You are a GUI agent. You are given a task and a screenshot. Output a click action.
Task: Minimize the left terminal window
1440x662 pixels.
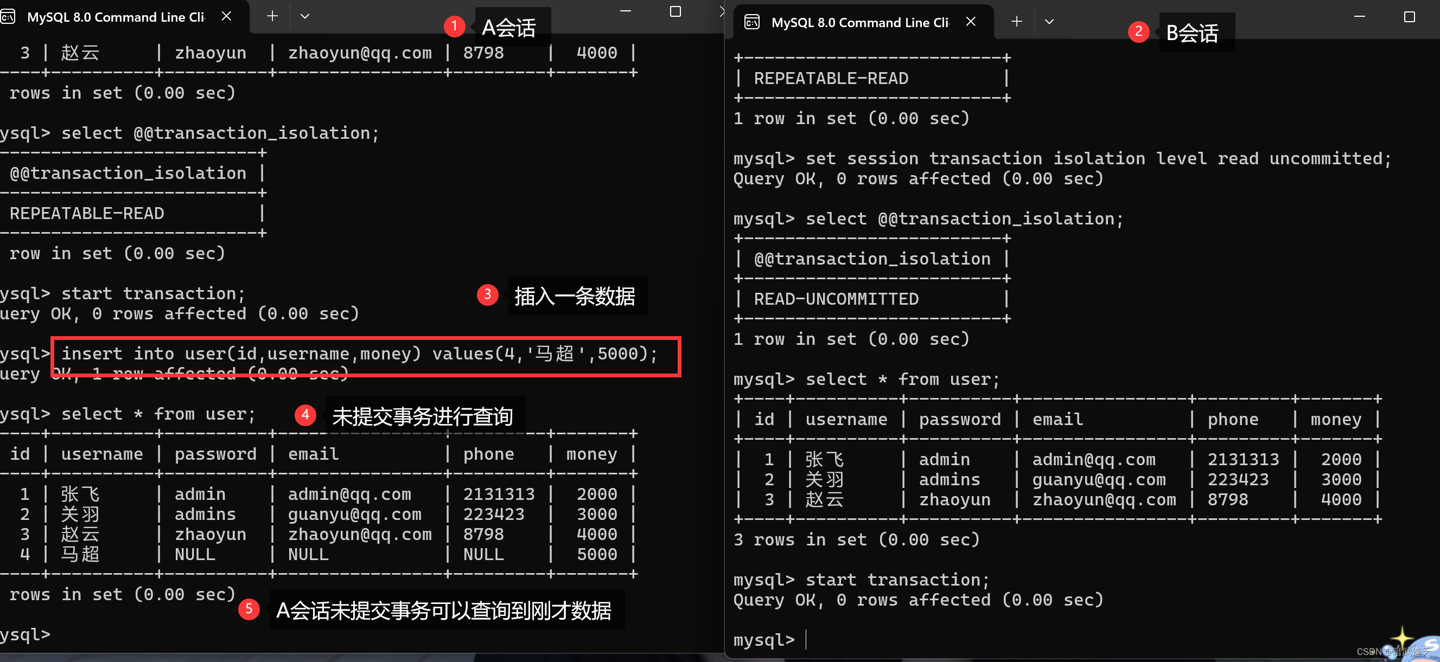[626, 12]
